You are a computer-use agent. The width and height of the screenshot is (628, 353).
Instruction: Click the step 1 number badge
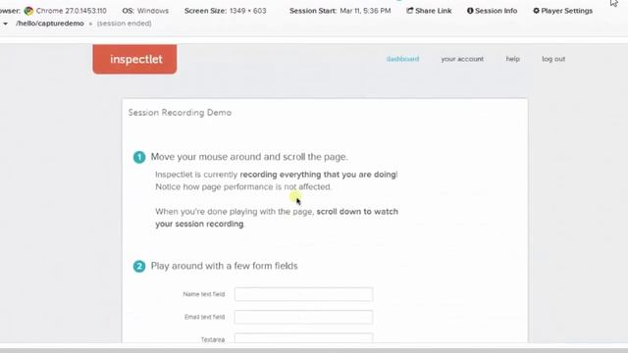[x=139, y=157]
